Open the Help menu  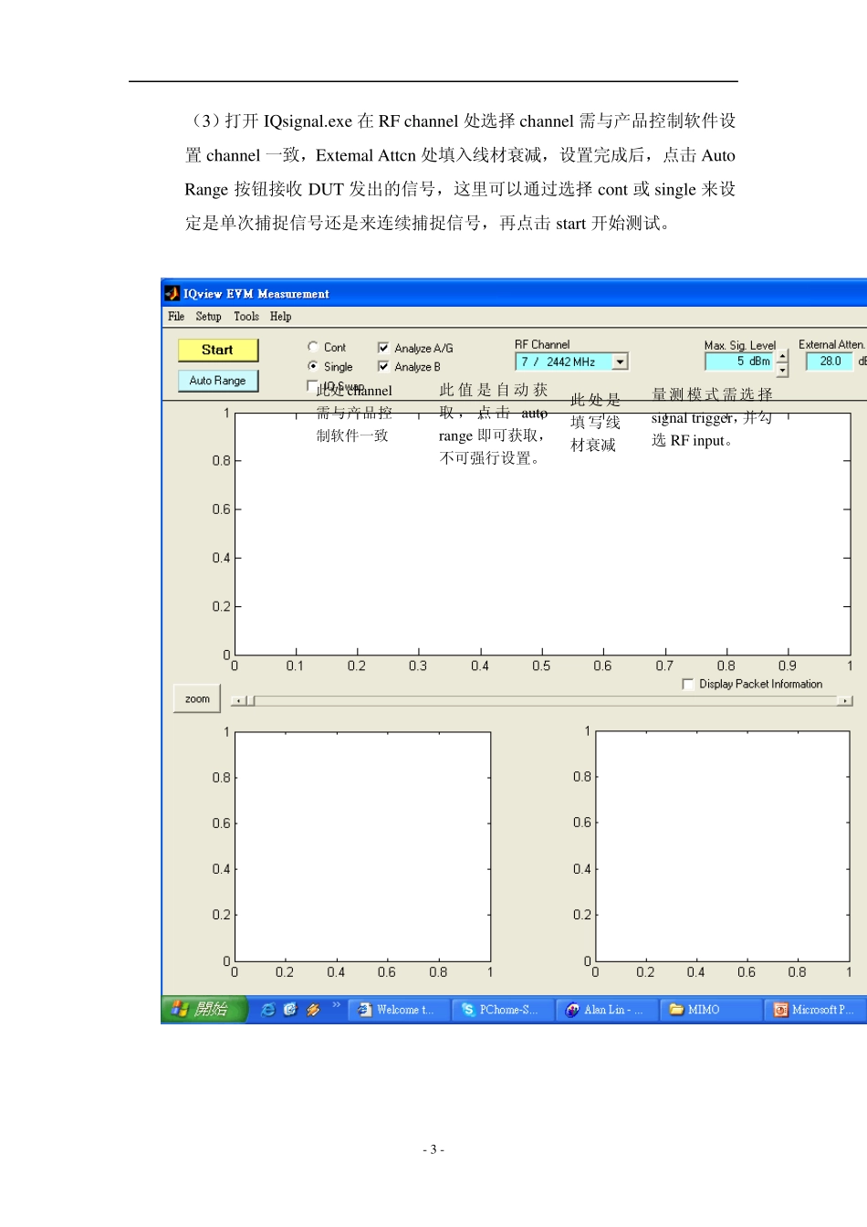[280, 317]
